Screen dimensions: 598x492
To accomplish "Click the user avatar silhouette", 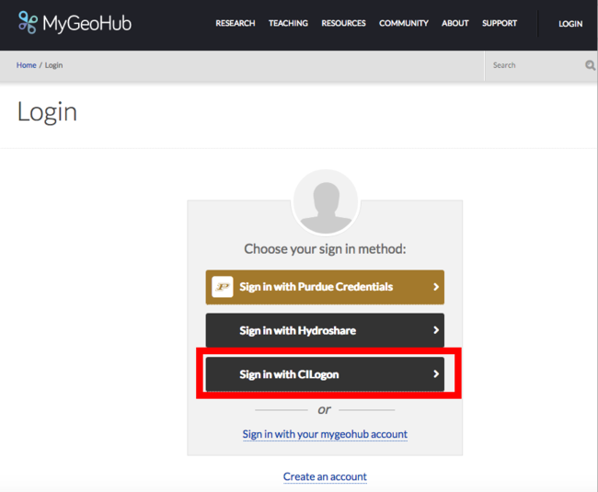I will [325, 202].
